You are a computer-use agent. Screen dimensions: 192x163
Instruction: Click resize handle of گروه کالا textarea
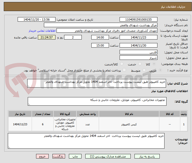click(29, 104)
